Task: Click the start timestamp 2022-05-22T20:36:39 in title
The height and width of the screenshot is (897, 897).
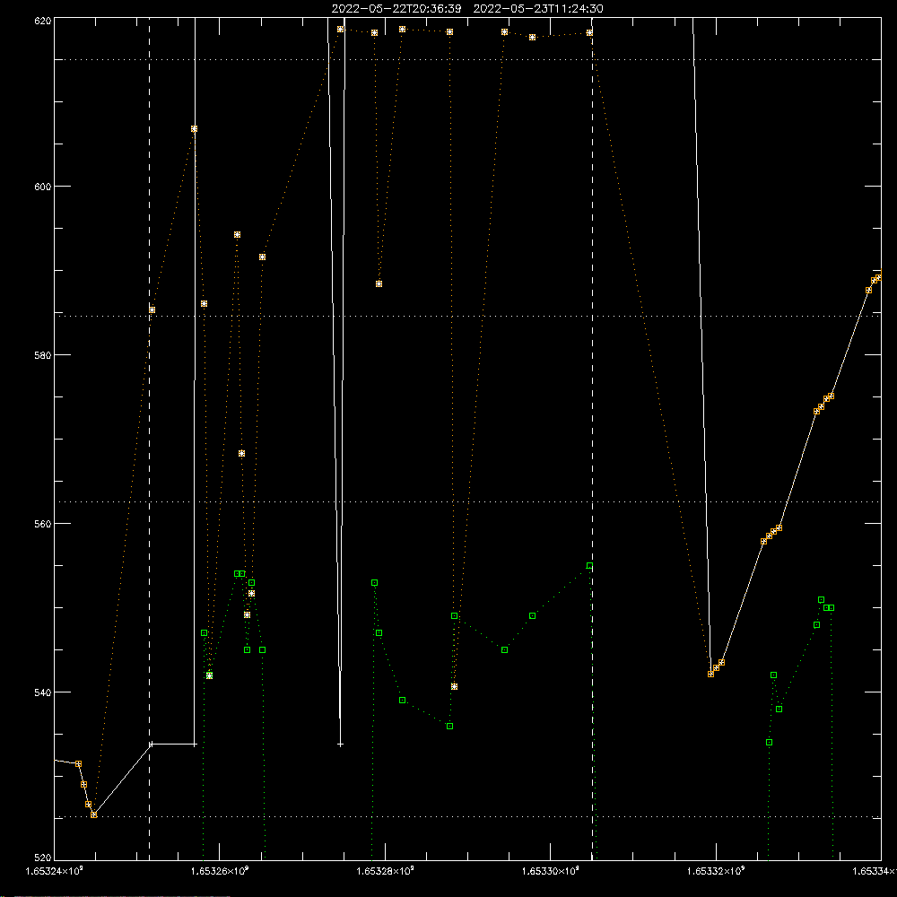Action: click(396, 9)
